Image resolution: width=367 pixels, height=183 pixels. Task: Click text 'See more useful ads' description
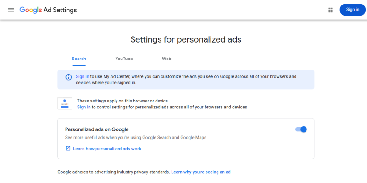136,138
